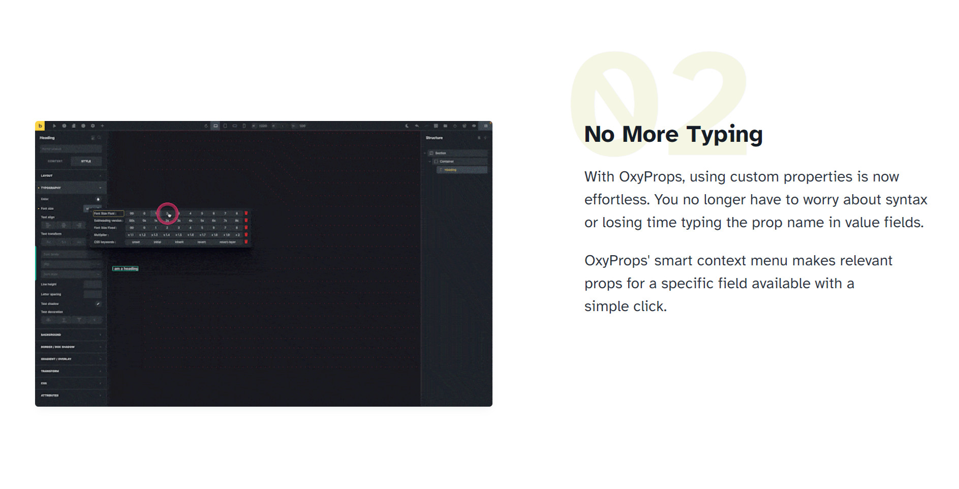959x489 pixels.
Task: Expand the BORDER / BOX SHADOW section
Action: click(71, 347)
